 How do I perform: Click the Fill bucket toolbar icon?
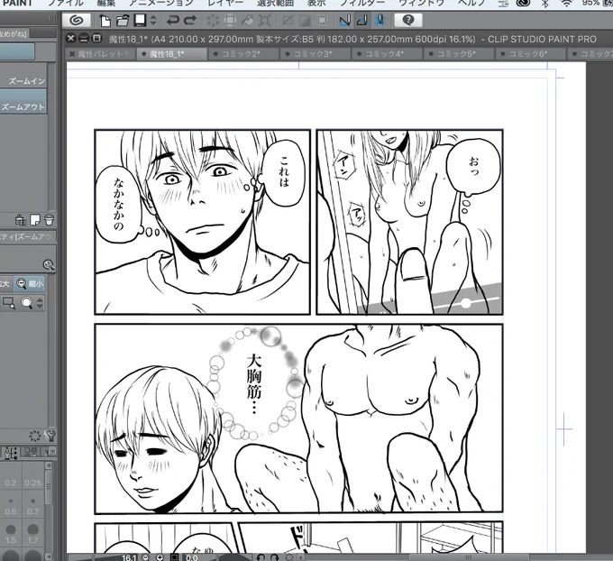(248, 21)
